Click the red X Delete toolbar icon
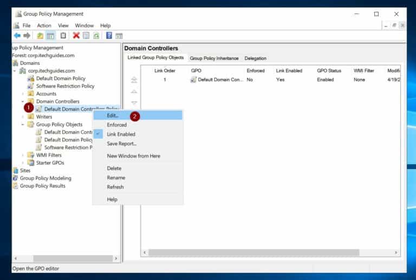This screenshot has width=416, height=280. 76,35
